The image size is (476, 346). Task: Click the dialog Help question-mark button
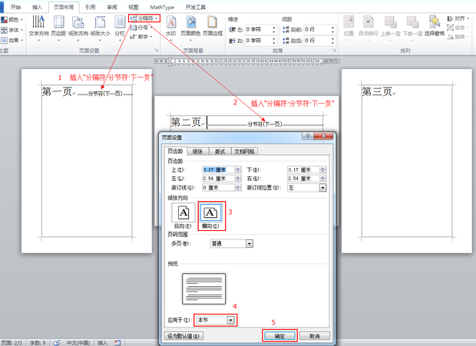tap(308, 136)
